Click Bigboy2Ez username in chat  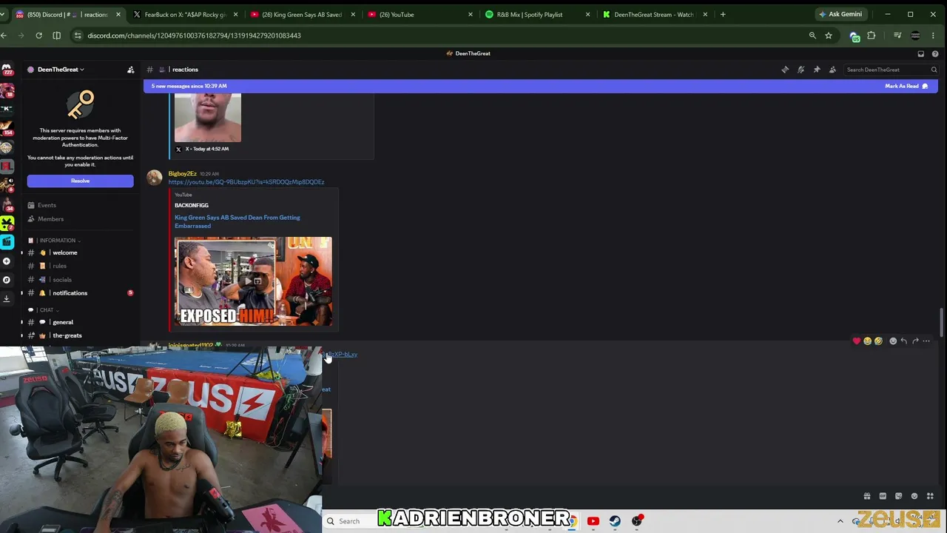point(182,174)
